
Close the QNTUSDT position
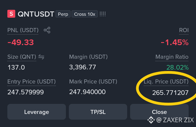point(159,112)
